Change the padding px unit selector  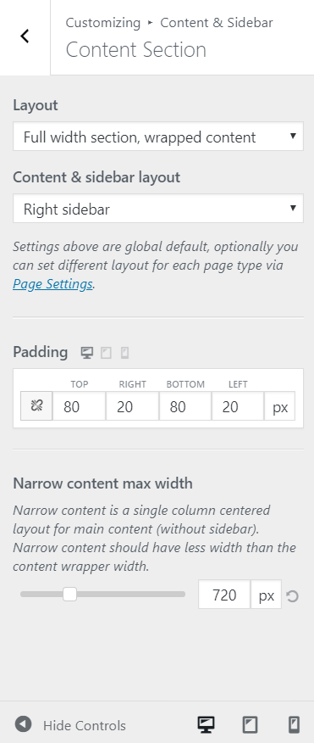pyautogui.click(x=279, y=406)
